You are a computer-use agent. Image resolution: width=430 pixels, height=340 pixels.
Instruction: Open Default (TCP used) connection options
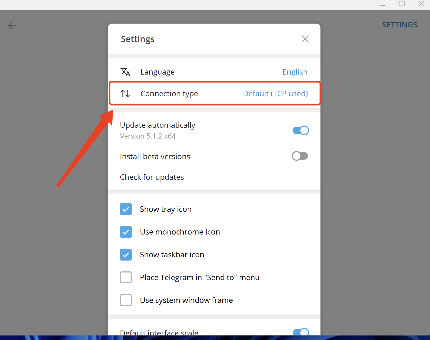[275, 94]
